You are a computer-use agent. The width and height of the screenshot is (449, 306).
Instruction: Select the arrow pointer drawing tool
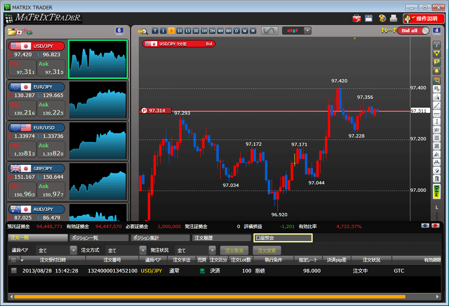[x=436, y=89]
